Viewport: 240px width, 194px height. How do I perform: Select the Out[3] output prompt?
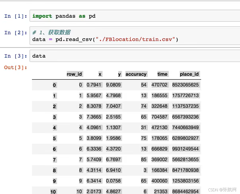16,68
